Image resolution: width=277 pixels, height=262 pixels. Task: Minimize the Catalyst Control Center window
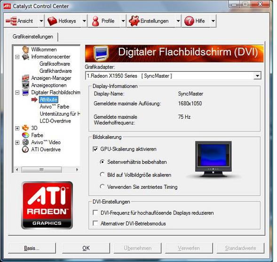(x=234, y=4)
